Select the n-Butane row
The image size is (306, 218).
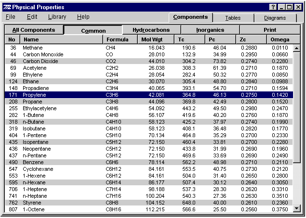click(149, 122)
